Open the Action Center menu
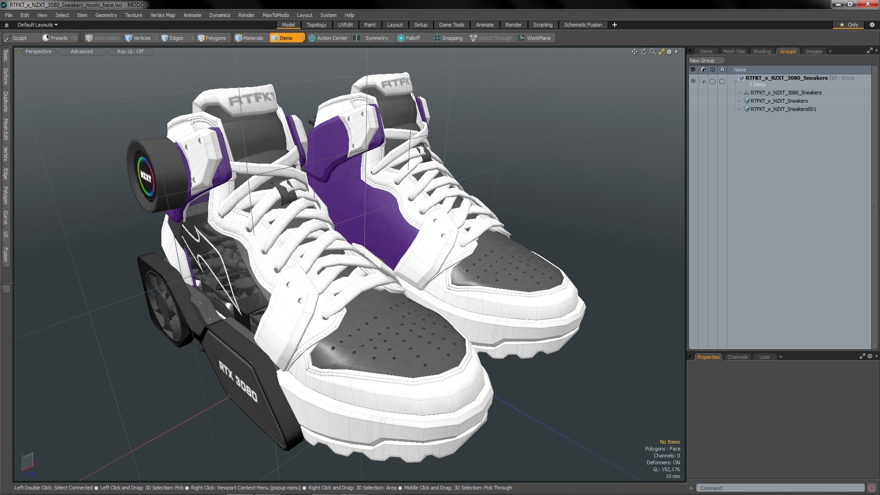Screen dimensions: 880x495 329,38
